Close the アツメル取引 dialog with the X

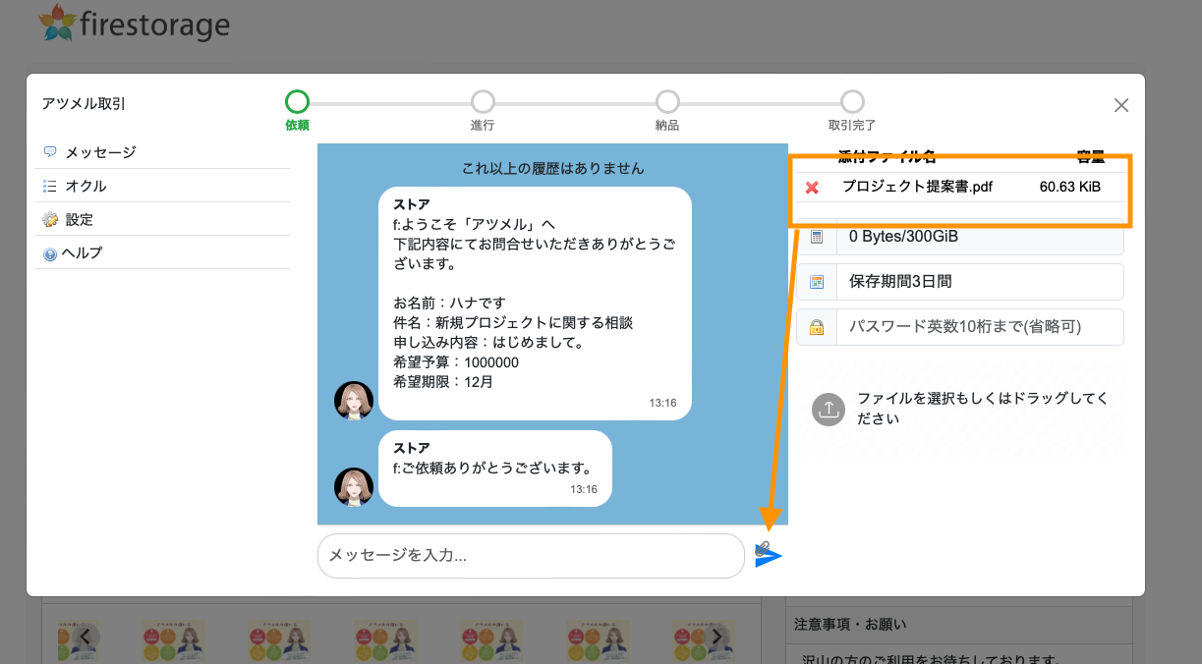click(1121, 105)
